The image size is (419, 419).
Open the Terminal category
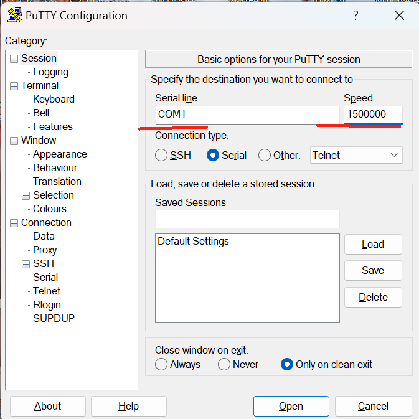(40, 86)
